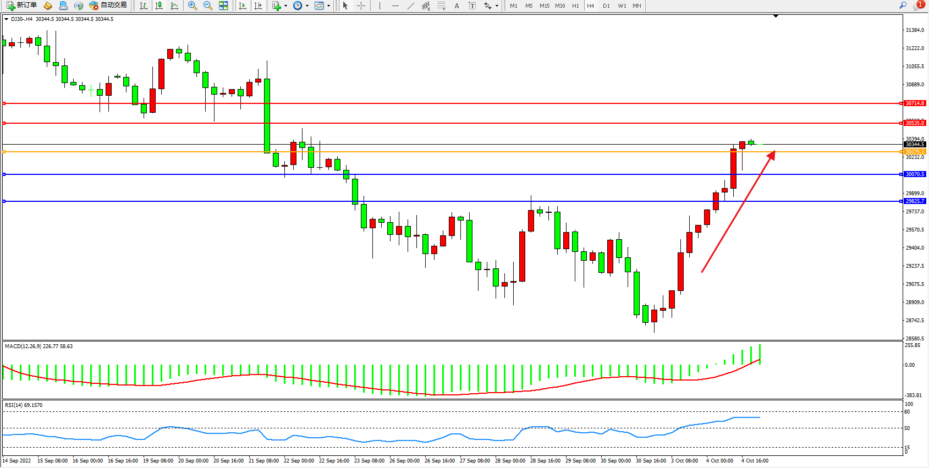Screen dimensions: 929x468
Task: Select the Fibonacci retracement tool
Action: (x=442, y=5)
